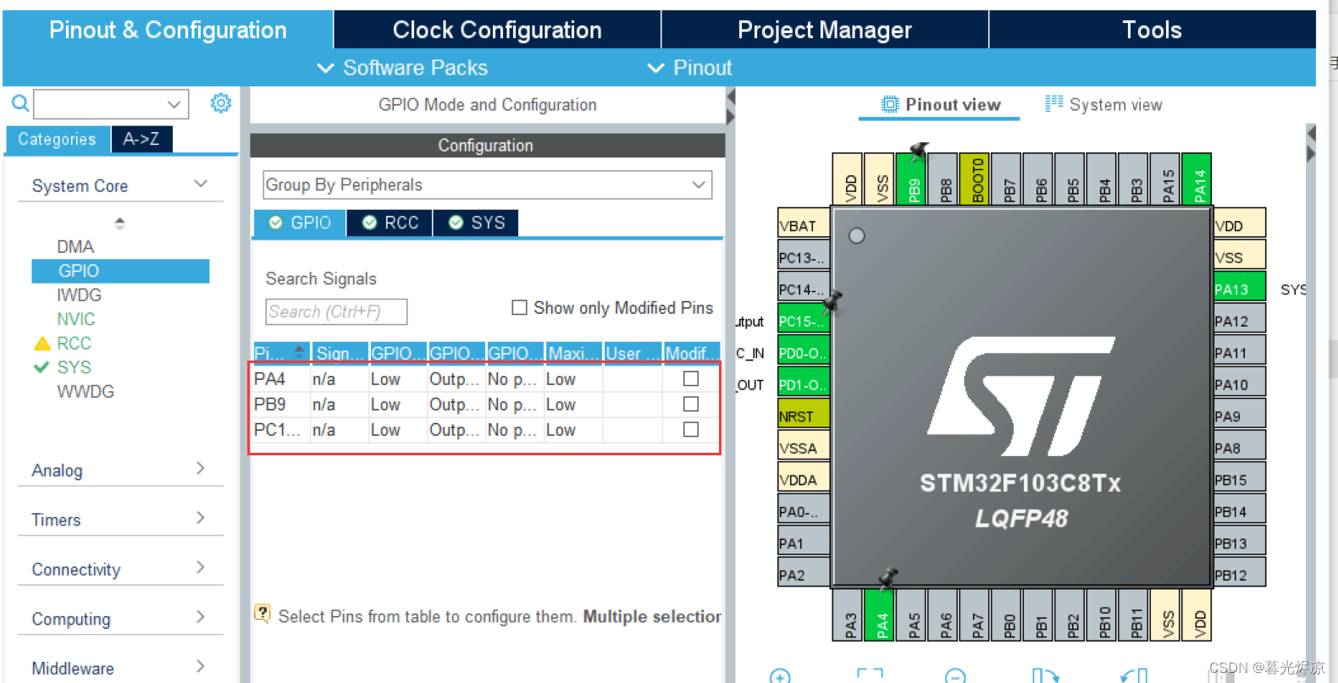The image size is (1338, 683).
Task: Select the PA15 pin on chip
Action: (1167, 179)
